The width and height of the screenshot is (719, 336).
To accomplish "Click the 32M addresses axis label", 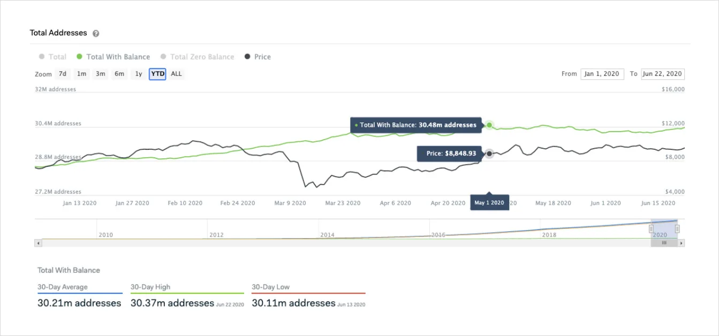I will [x=56, y=89].
